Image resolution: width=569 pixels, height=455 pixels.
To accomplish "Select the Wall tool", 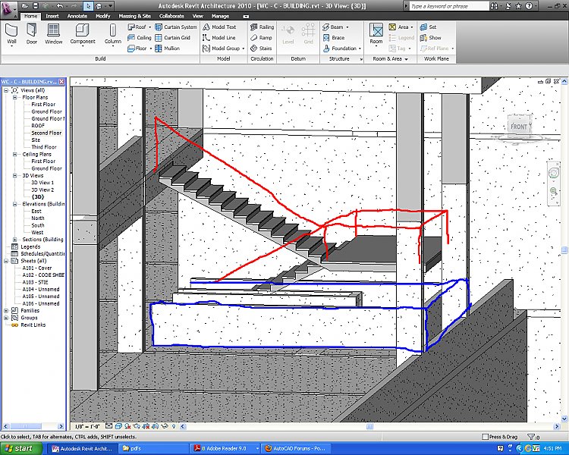I will click(x=11, y=33).
